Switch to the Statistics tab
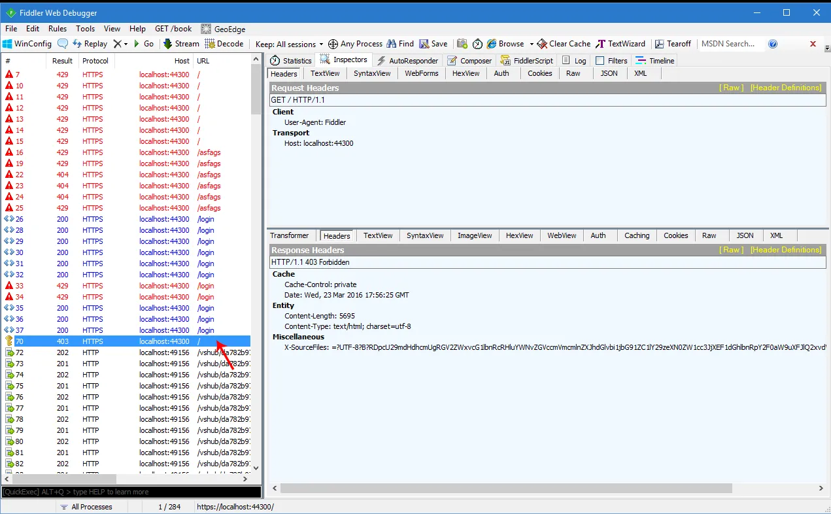831x514 pixels. coord(291,61)
